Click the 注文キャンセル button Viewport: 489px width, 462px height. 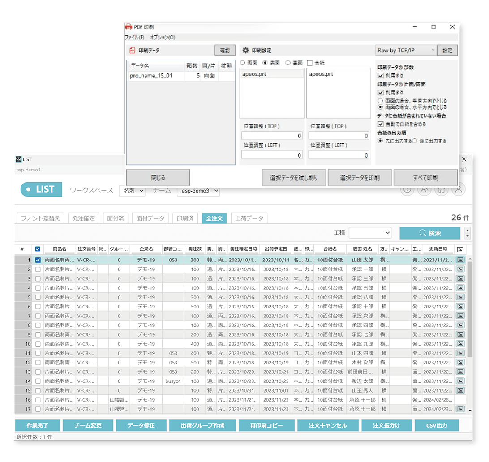click(x=327, y=425)
